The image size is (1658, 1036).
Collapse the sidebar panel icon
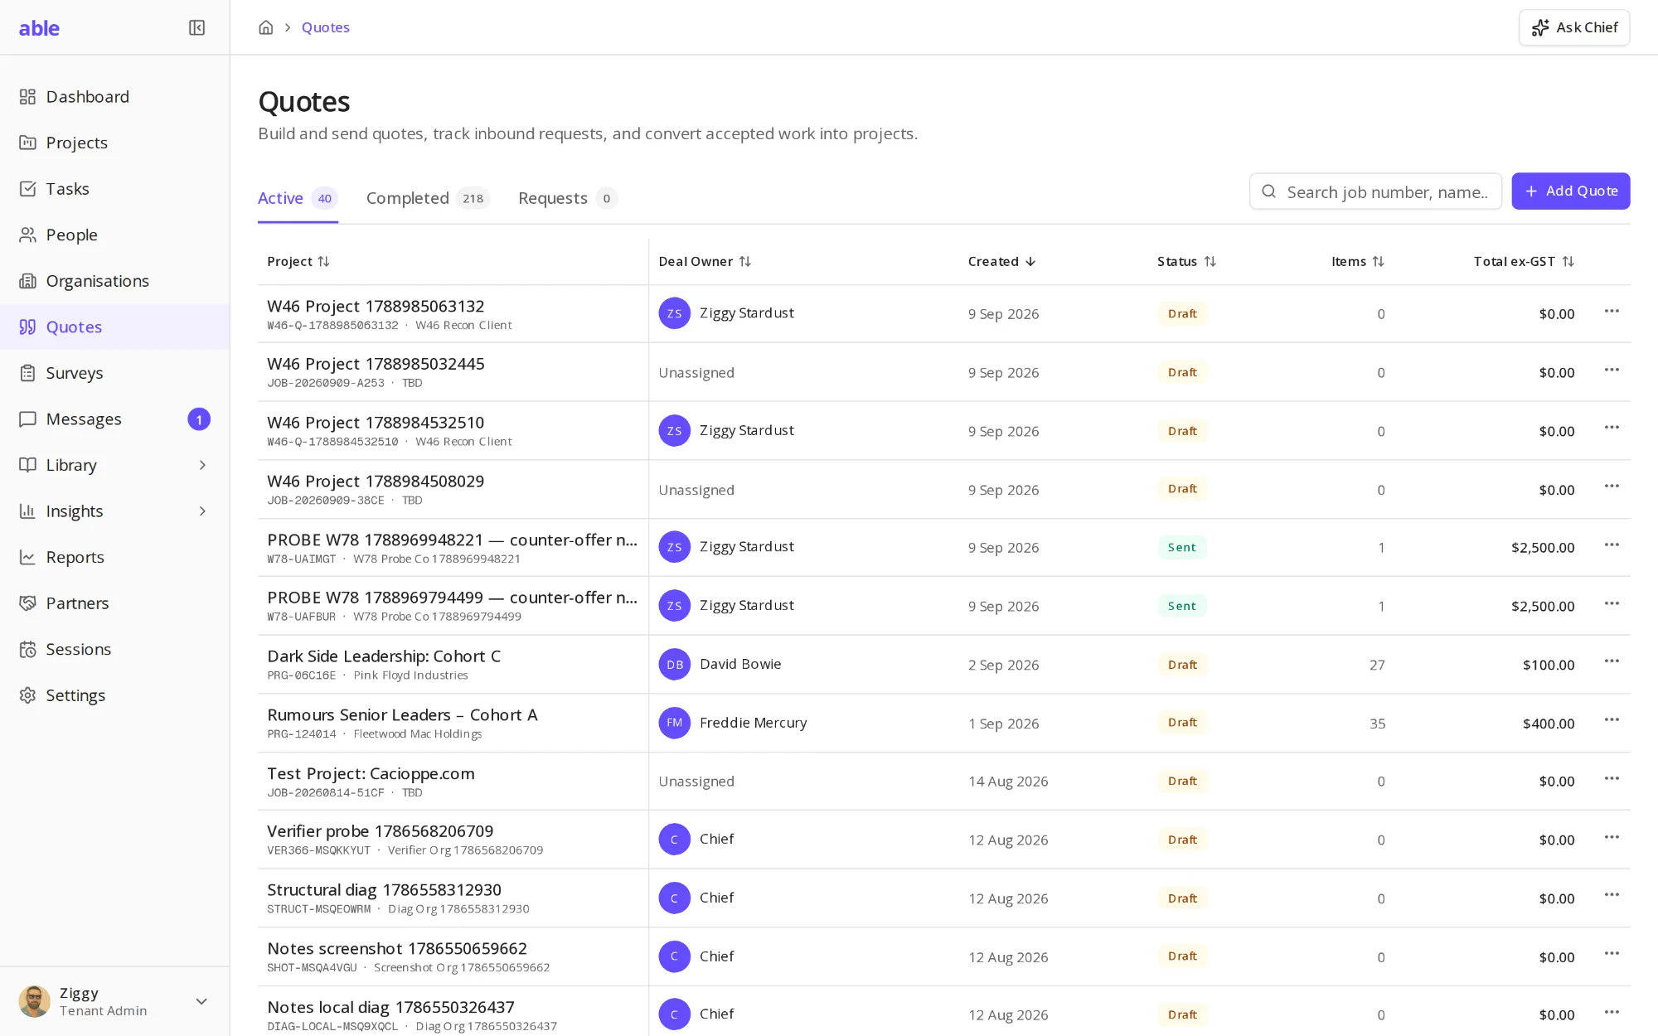coord(196,27)
